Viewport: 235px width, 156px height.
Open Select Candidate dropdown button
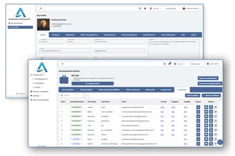(211, 95)
